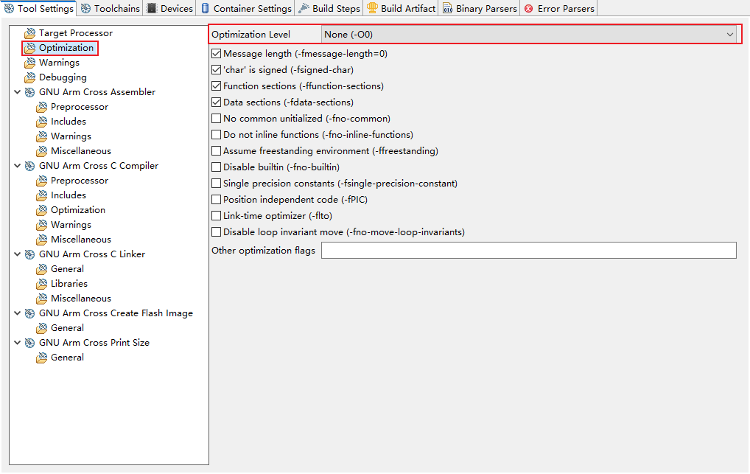This screenshot has height=474, width=750.
Task: Click the red Error Parsers icon
Action: 528,9
